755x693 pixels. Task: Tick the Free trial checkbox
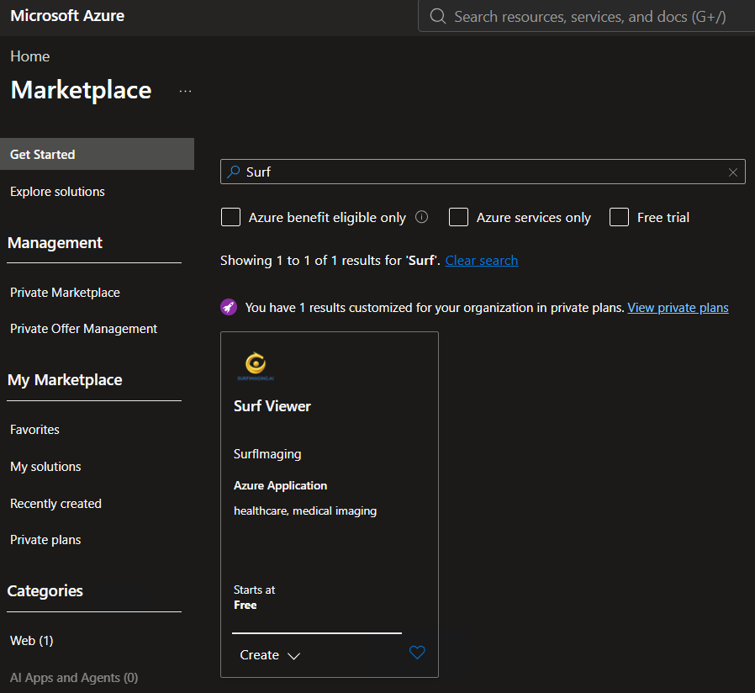pyautogui.click(x=619, y=217)
